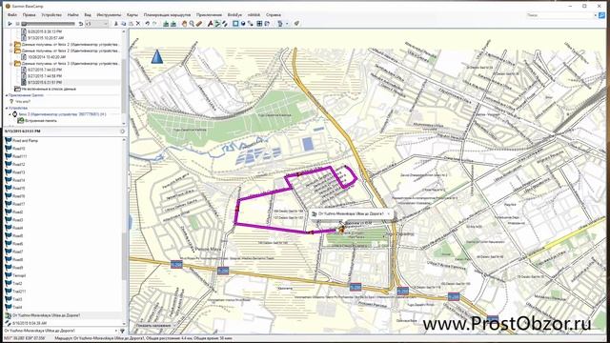Open the Планировщик маршрутов menu
The height and width of the screenshot is (343, 610).
[168, 15]
